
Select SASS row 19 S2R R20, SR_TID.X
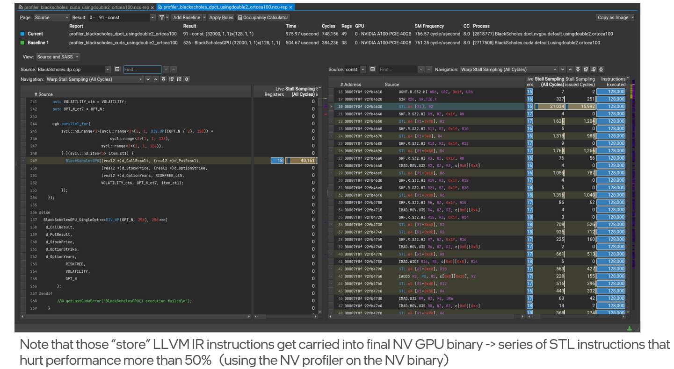tap(427, 99)
